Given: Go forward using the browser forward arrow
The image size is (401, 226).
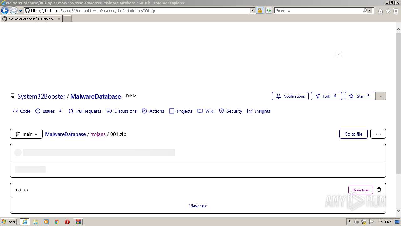Looking at the screenshot, I should click(13, 11).
